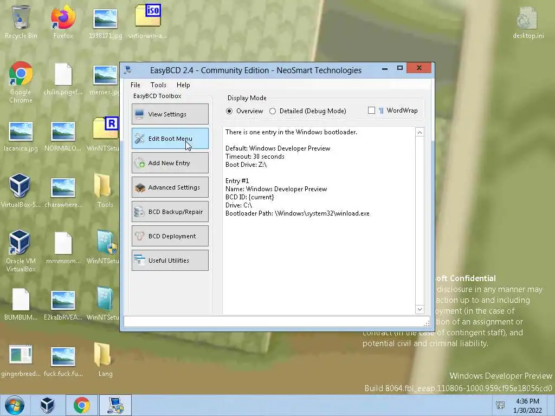This screenshot has height=416, width=555.
Task: Select the gingerbread file icon
Action: tap(21, 361)
